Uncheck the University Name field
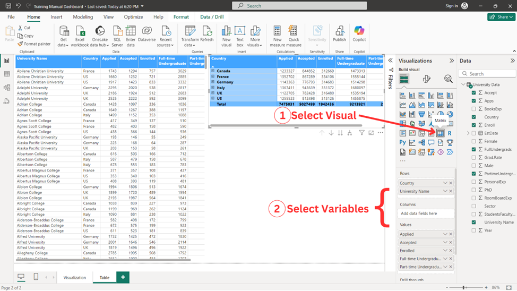The image size is (517, 291). [x=474, y=222]
